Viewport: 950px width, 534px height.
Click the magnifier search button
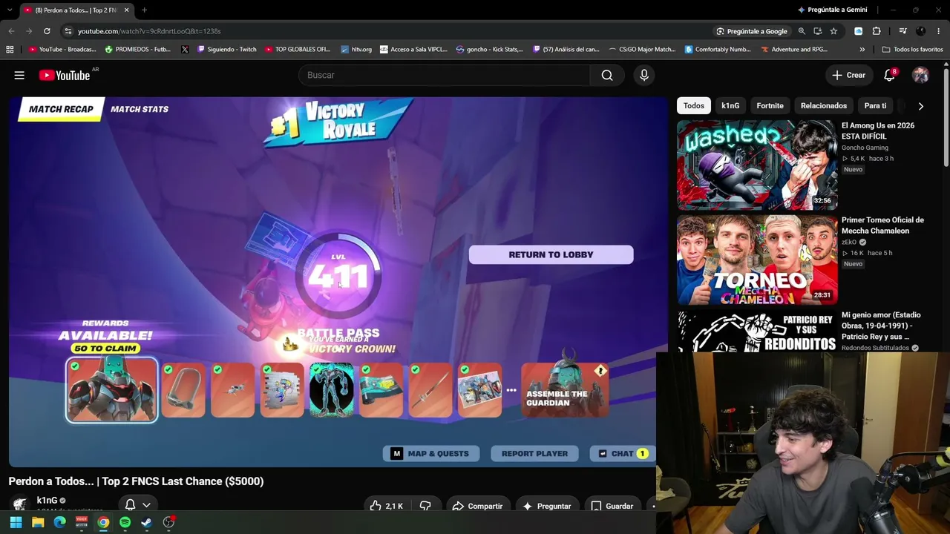tap(607, 75)
